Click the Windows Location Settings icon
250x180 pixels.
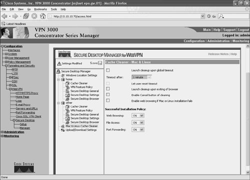pos(63,75)
